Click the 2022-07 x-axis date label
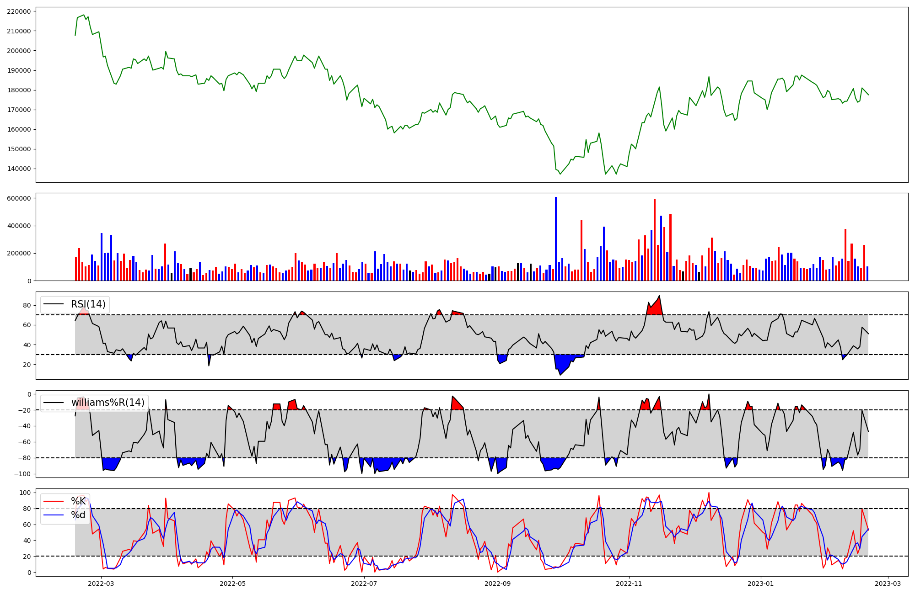The image size is (915, 594). (x=364, y=583)
